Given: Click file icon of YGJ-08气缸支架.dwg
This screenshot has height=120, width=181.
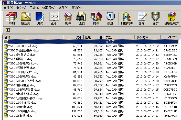Looking at the screenshot, I should click(6, 68).
